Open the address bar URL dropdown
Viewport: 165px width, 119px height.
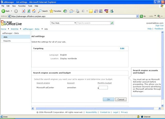click(x=137, y=16)
